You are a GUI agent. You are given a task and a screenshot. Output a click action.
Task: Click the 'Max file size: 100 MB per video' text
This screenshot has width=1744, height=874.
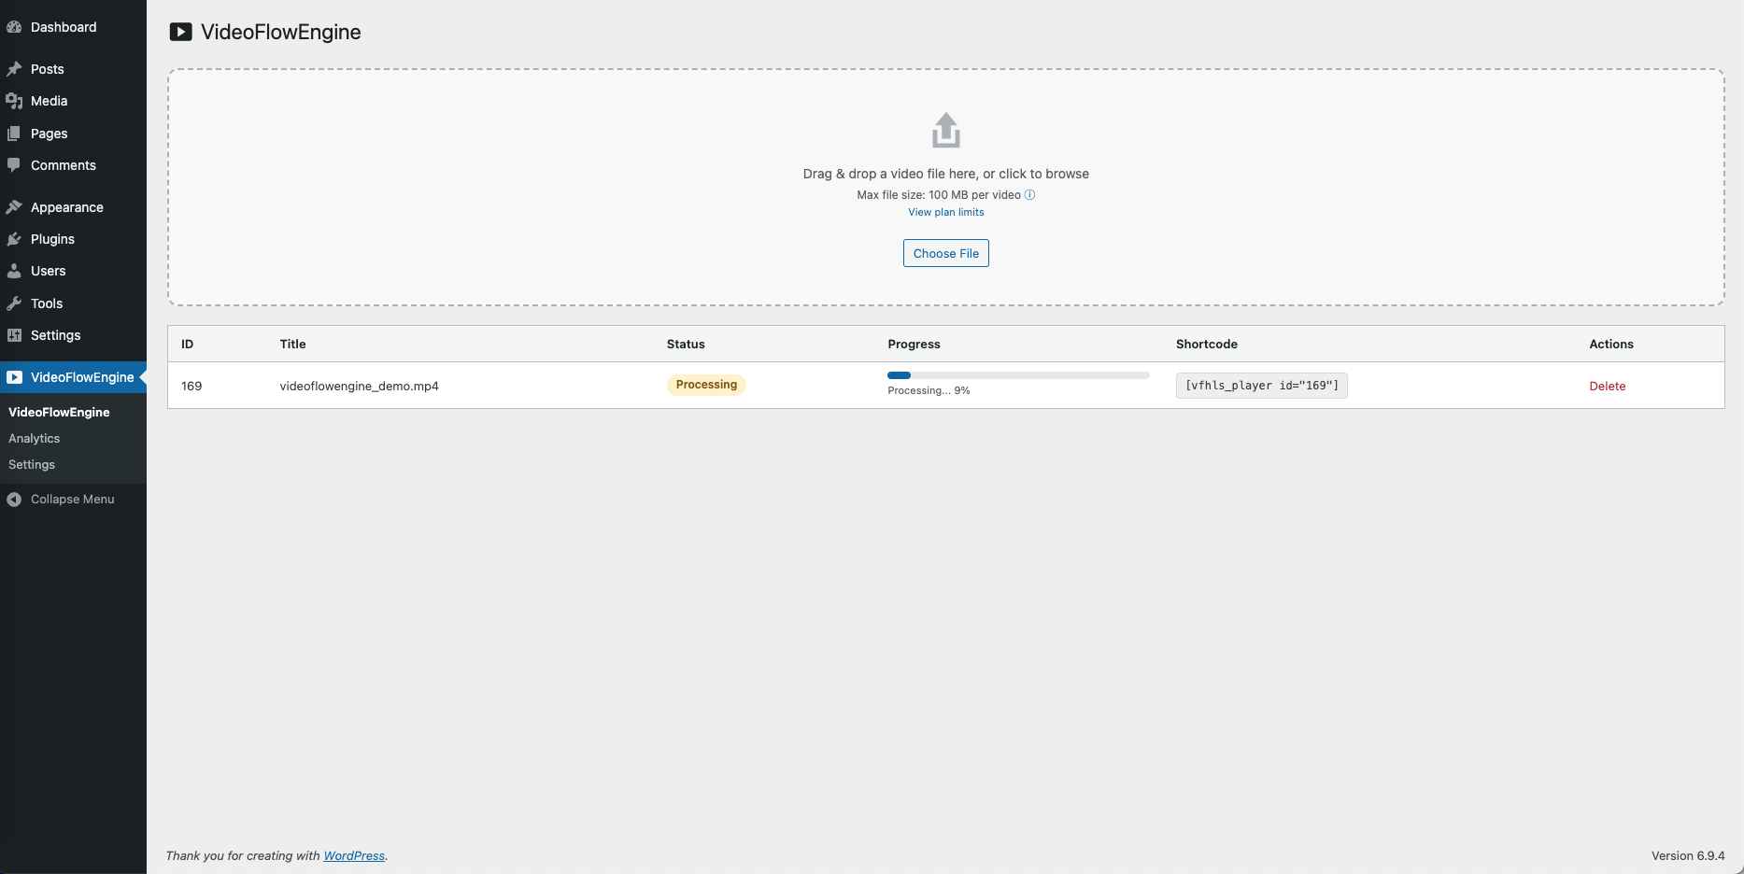[939, 195]
